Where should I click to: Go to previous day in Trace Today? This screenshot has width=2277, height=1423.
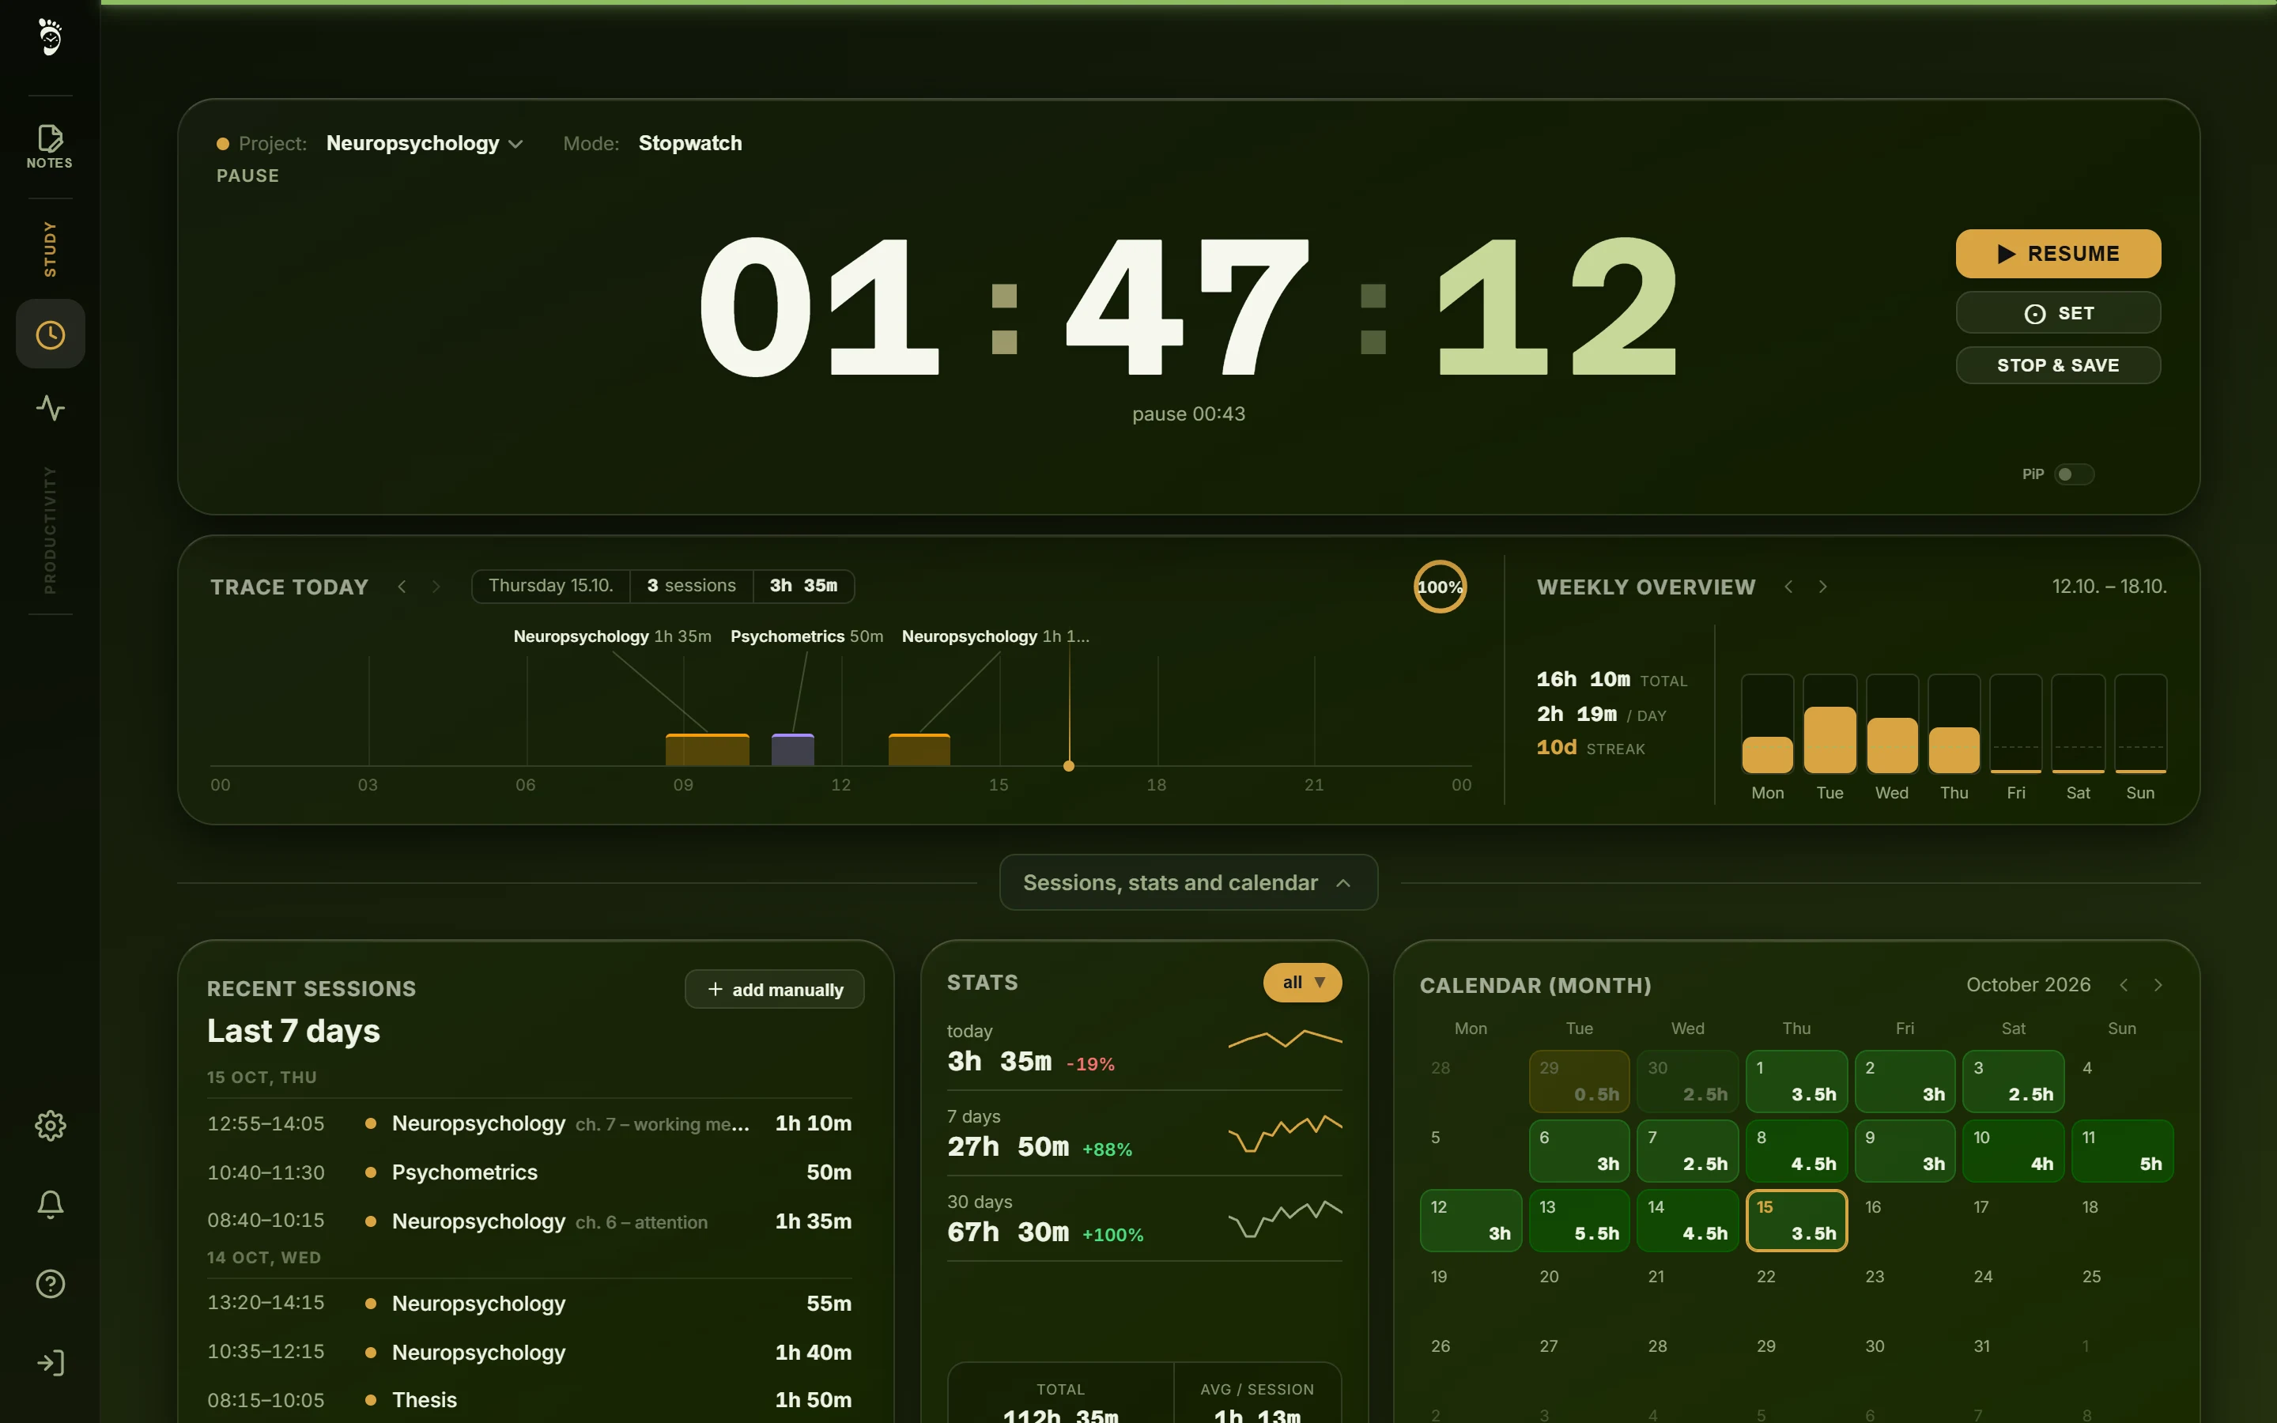[402, 587]
